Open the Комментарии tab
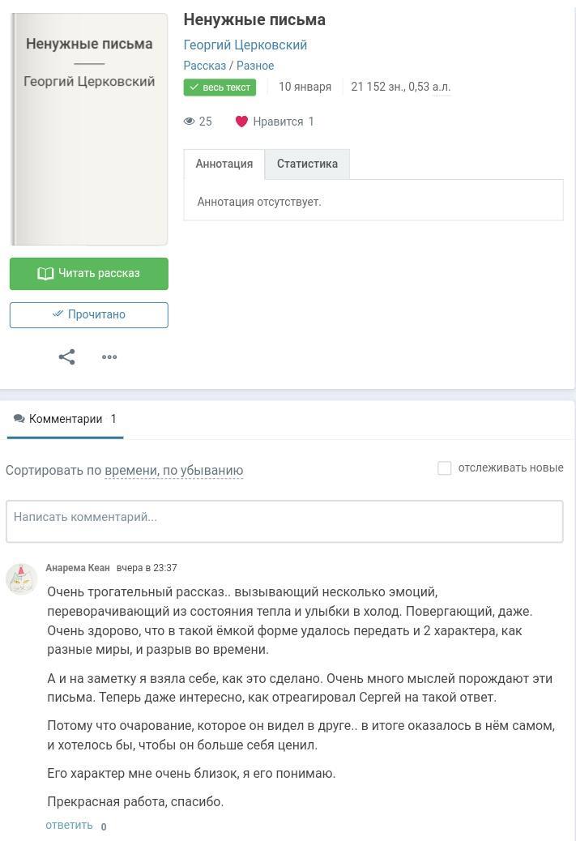The image size is (576, 841). pos(66,419)
